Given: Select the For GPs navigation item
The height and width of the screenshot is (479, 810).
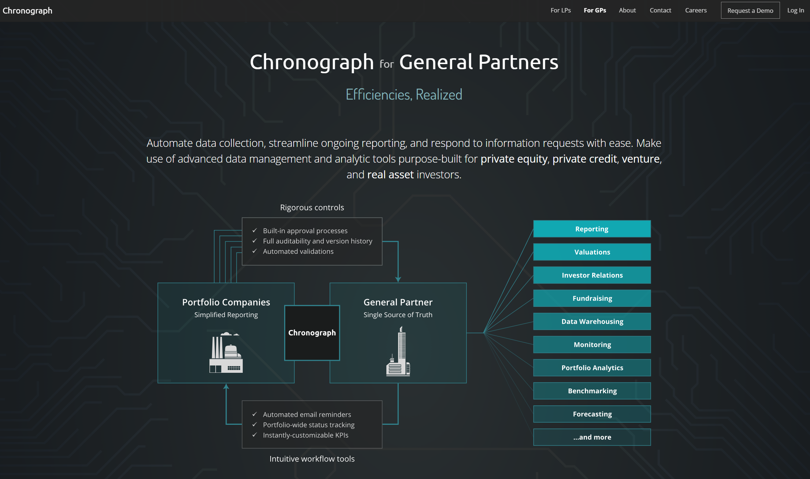Looking at the screenshot, I should pos(595,10).
